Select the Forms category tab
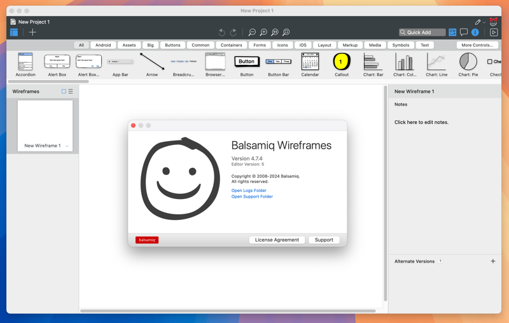Image resolution: width=509 pixels, height=323 pixels. [260, 45]
